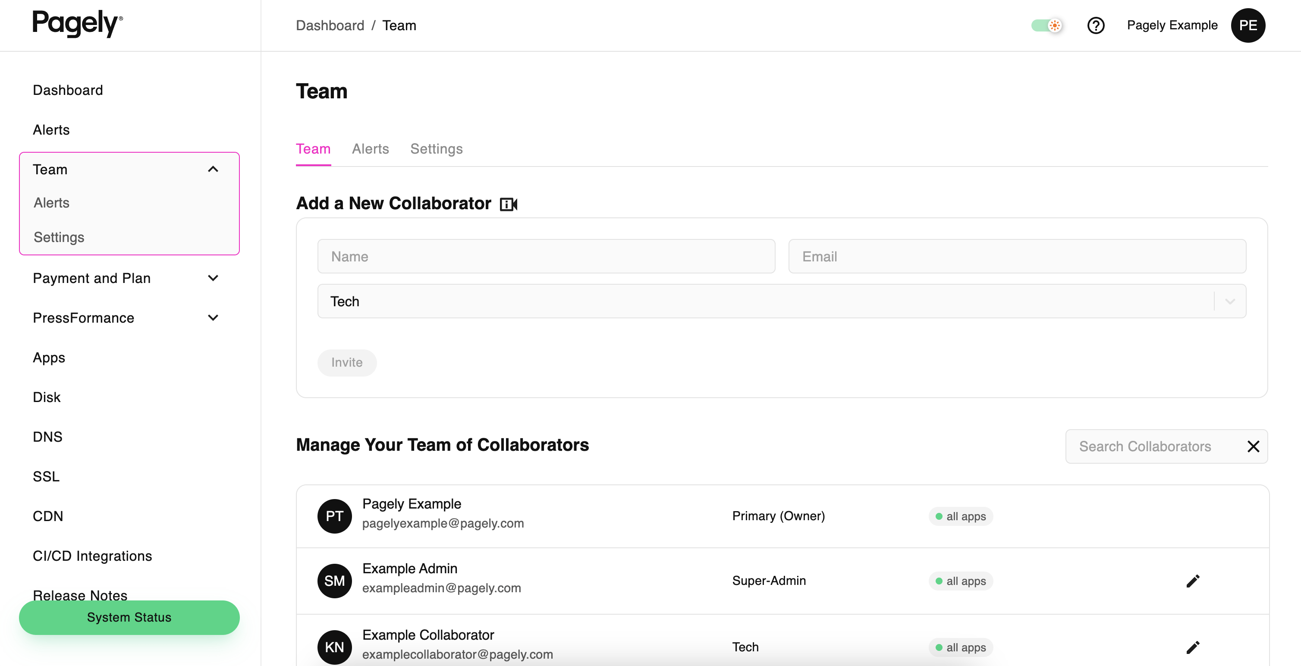Click the Team breadcrumb item

399,25
